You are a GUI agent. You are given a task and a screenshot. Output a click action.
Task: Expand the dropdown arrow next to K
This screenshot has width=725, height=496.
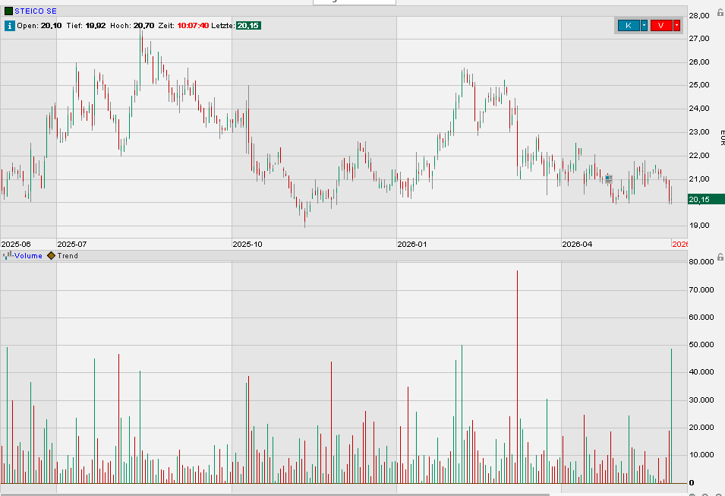click(644, 26)
